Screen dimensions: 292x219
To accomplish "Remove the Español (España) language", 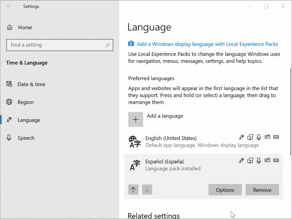I will (262, 190).
